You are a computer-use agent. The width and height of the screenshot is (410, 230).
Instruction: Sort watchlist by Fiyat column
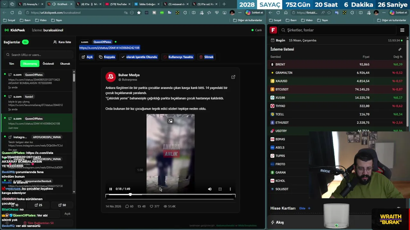[366, 57]
